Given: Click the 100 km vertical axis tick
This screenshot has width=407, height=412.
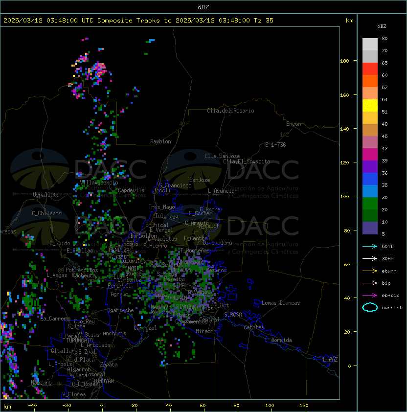Looking at the screenshot, I should [344, 197].
